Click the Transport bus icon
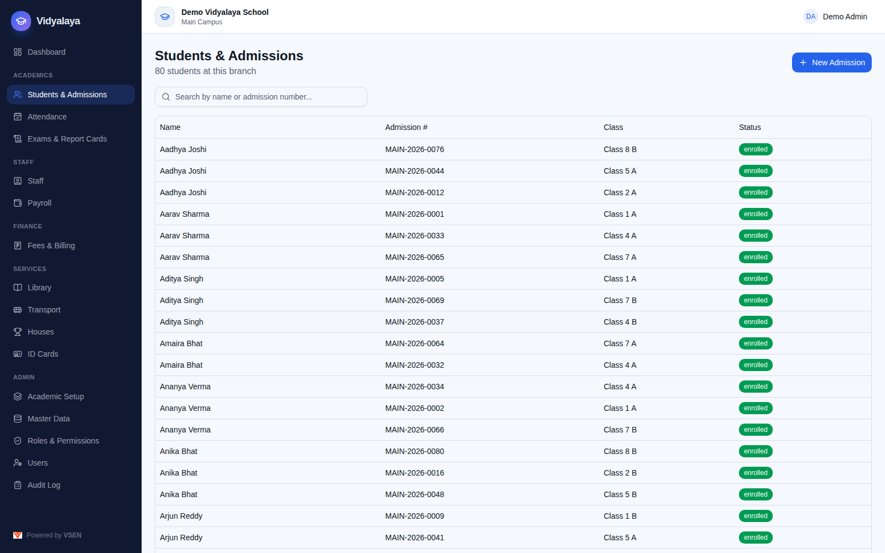885x553 pixels. coord(18,310)
